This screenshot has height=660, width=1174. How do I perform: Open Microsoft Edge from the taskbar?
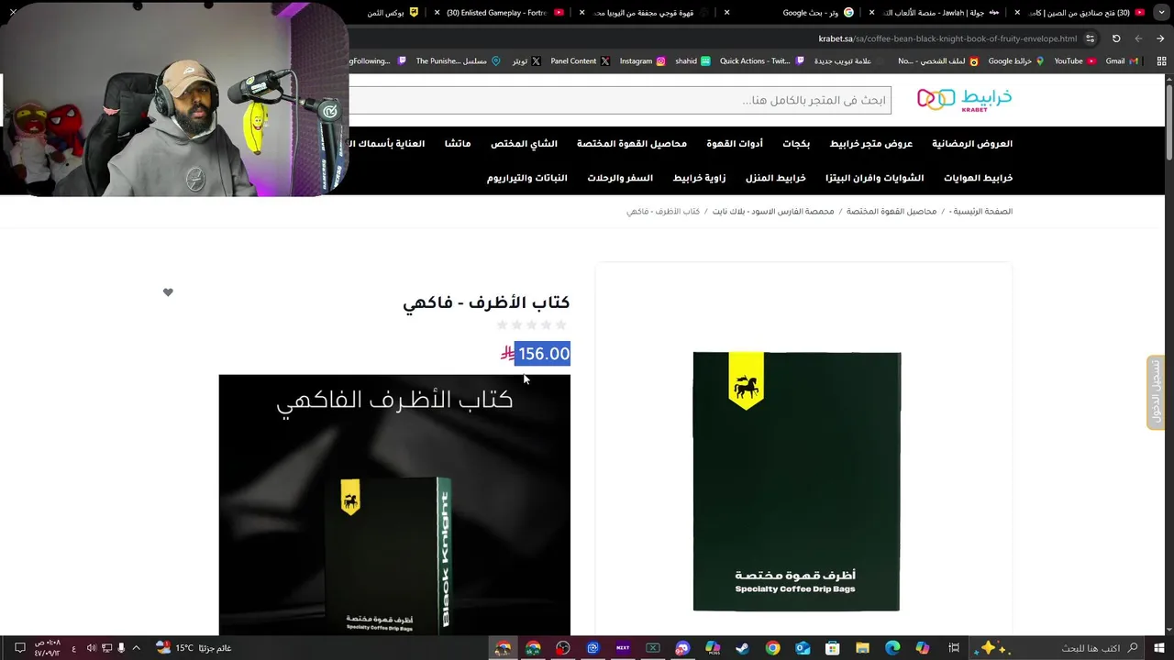point(892,648)
